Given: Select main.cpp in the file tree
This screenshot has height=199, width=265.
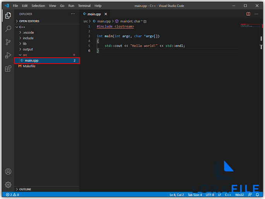Looking at the screenshot, I should pos(47,61).
